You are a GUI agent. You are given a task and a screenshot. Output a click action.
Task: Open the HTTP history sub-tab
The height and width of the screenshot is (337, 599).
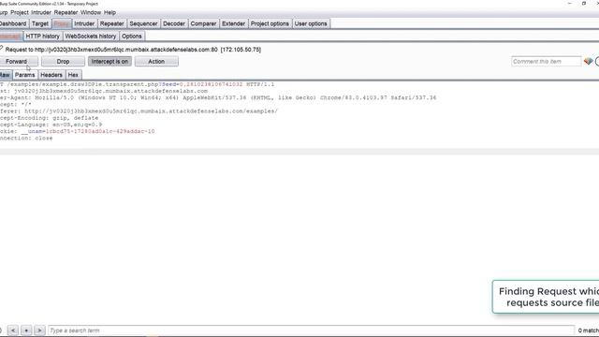(x=42, y=37)
